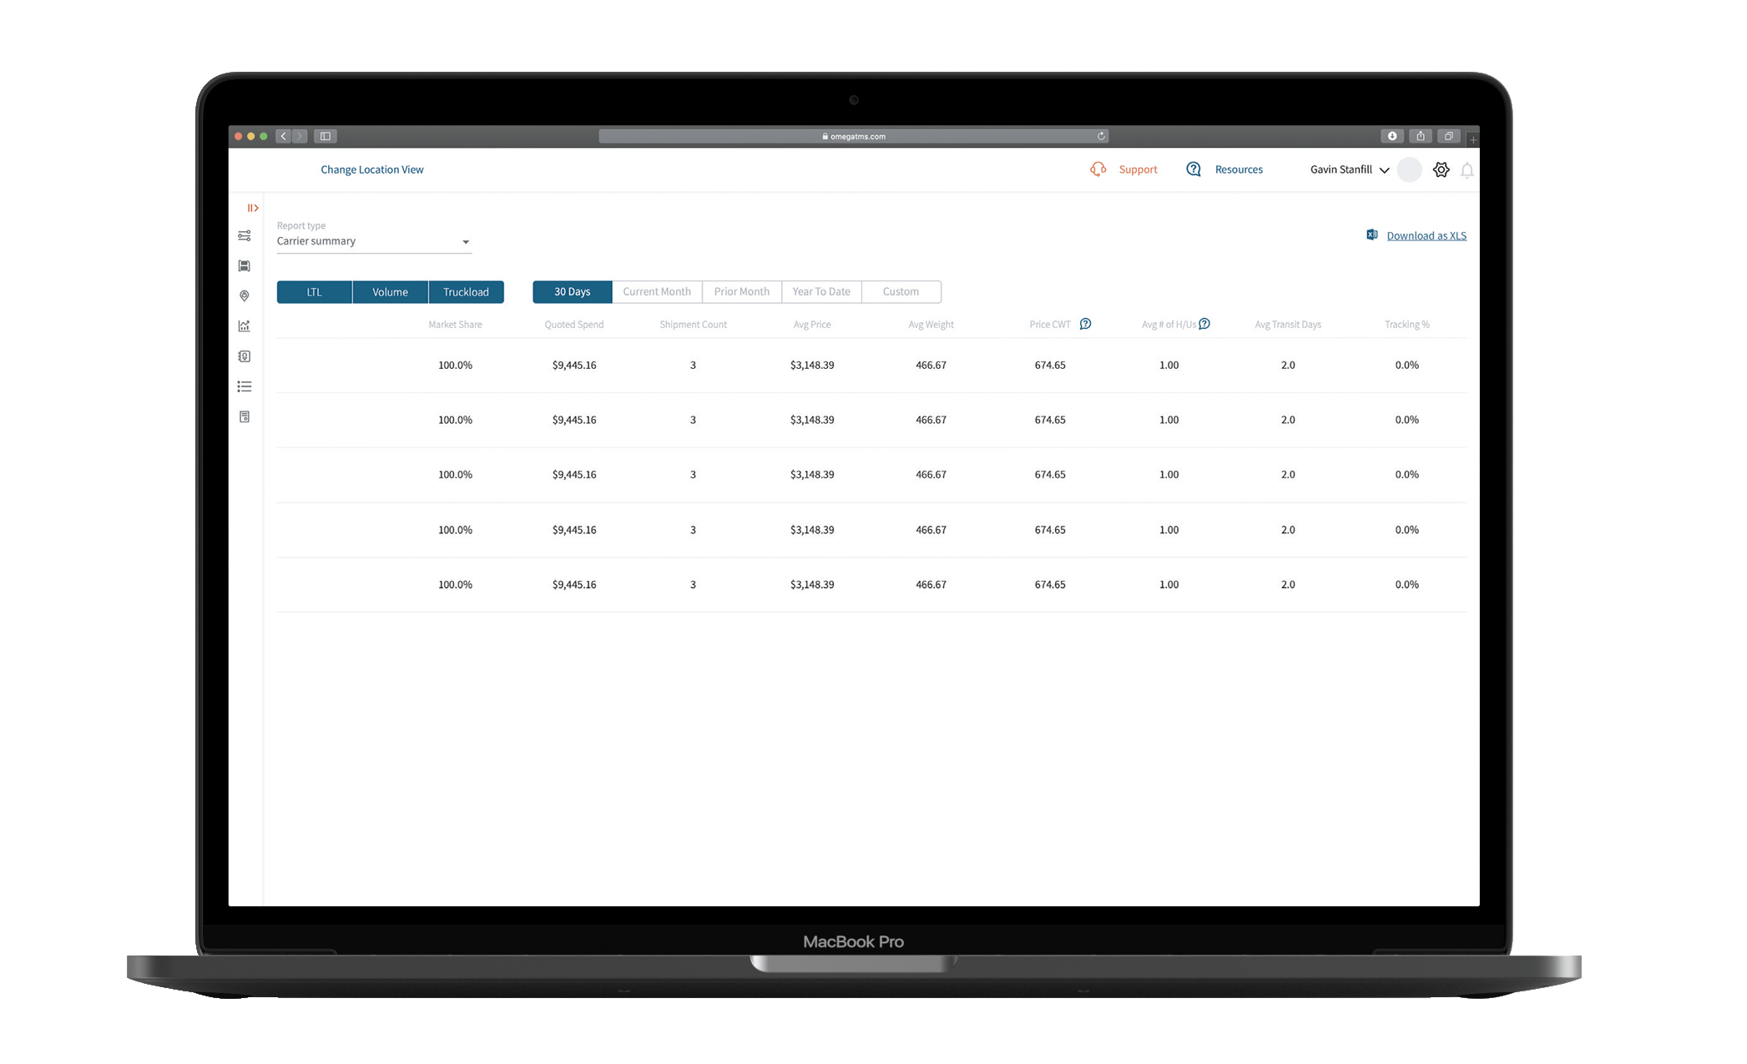Viewport: 1747px width, 1064px height.
Task: Click the Avg Transit Days column header
Action: [1288, 325]
